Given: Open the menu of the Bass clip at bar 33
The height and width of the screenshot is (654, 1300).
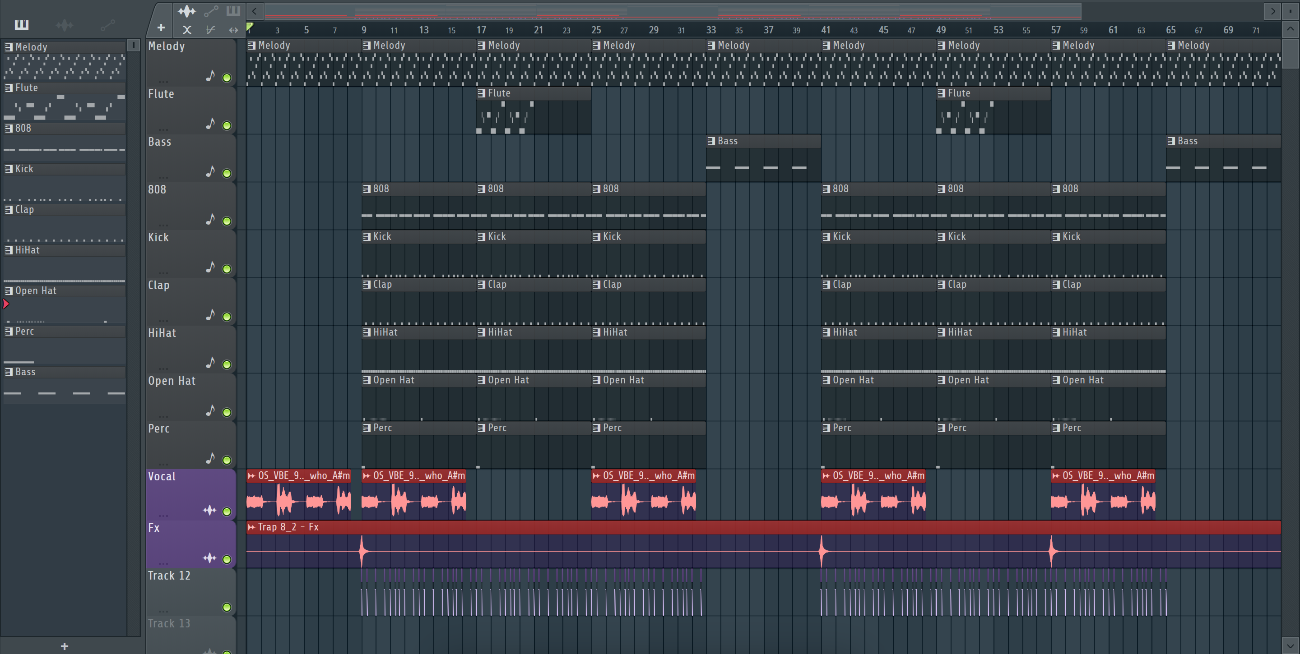Looking at the screenshot, I should point(711,141).
